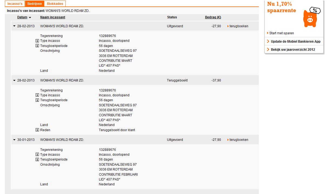
Task: Click the sort arrow next to Datum
Action: (30, 18)
